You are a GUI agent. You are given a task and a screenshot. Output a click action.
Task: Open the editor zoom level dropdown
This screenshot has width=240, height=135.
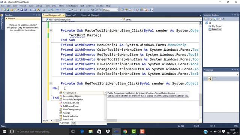click(x=51, y=121)
